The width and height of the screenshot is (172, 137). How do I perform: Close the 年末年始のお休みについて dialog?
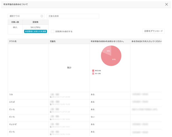pyautogui.click(x=166, y=4)
